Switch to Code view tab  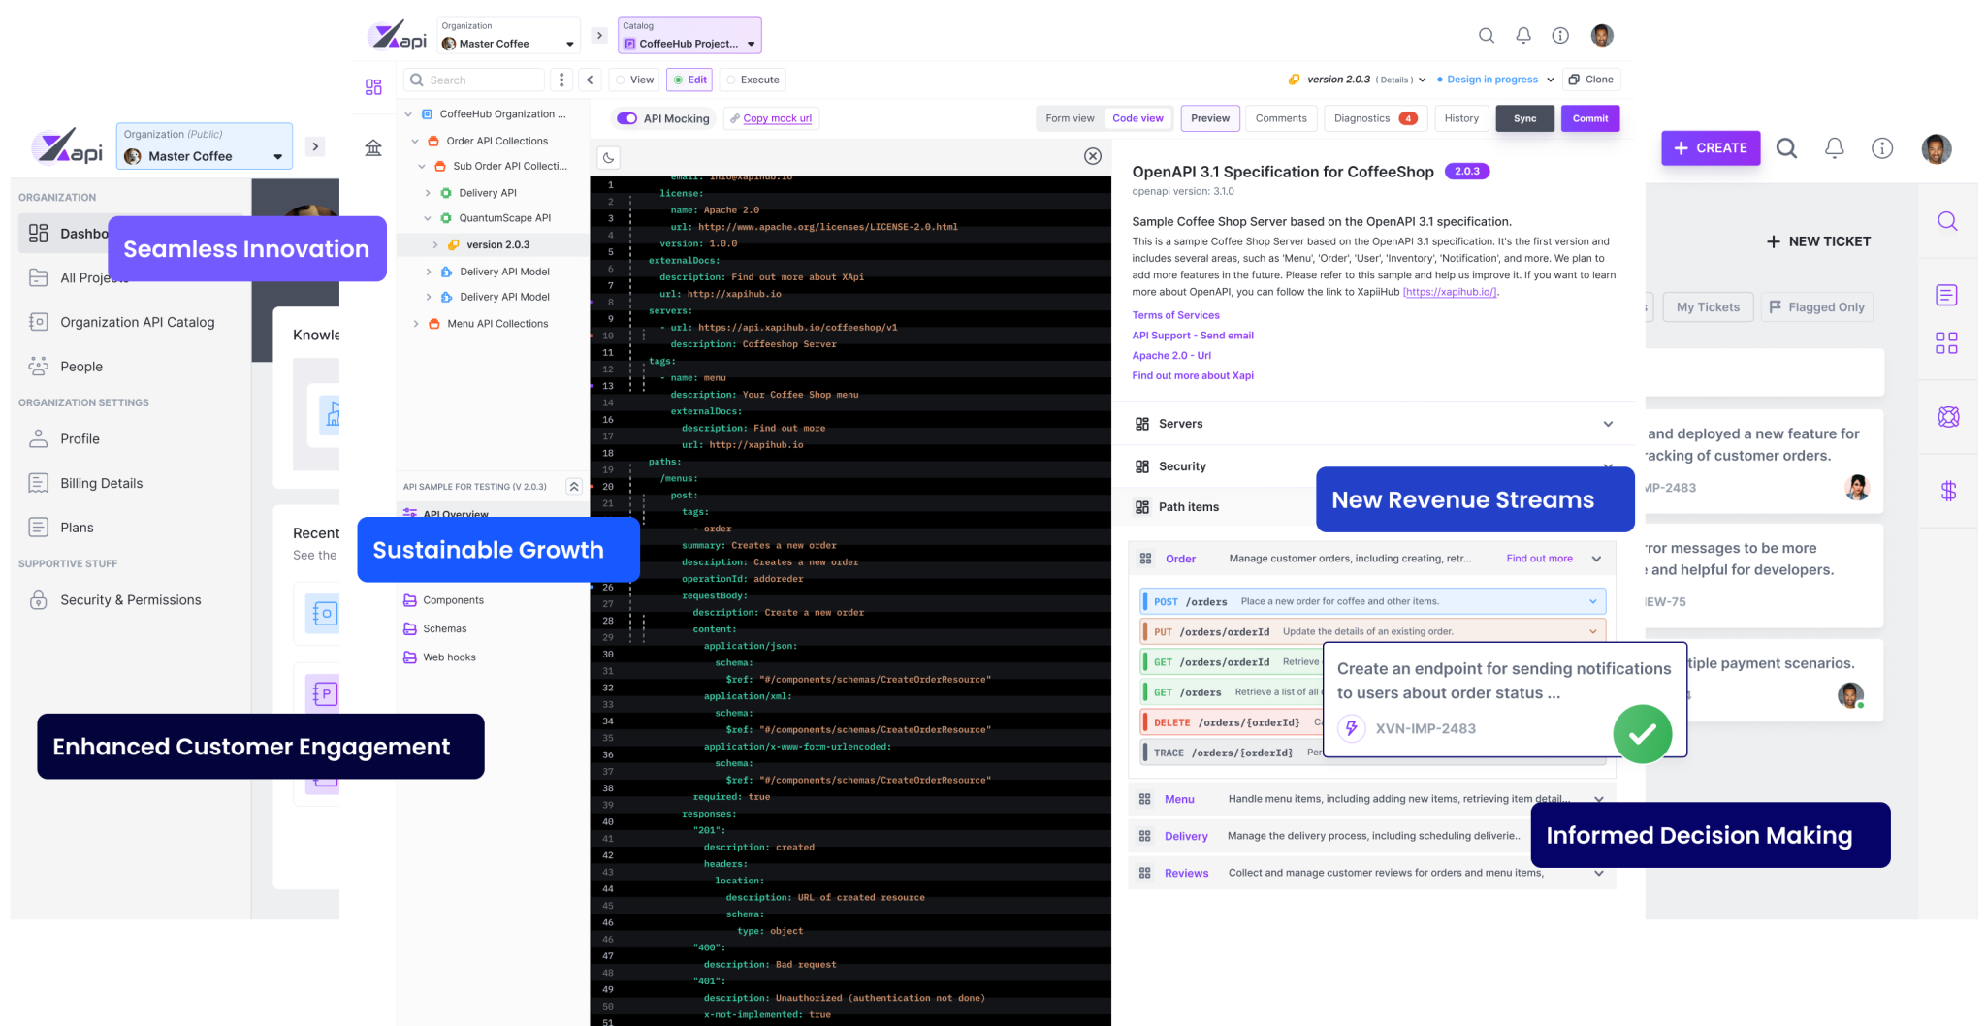coord(1137,118)
